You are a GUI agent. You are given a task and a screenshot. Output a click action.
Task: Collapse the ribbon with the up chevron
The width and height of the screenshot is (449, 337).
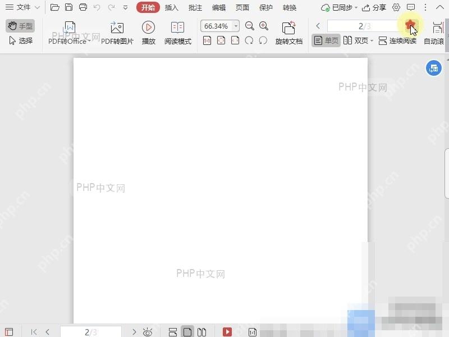click(439, 7)
